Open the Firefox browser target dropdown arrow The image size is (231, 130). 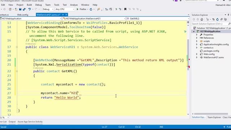(x=88, y=9)
